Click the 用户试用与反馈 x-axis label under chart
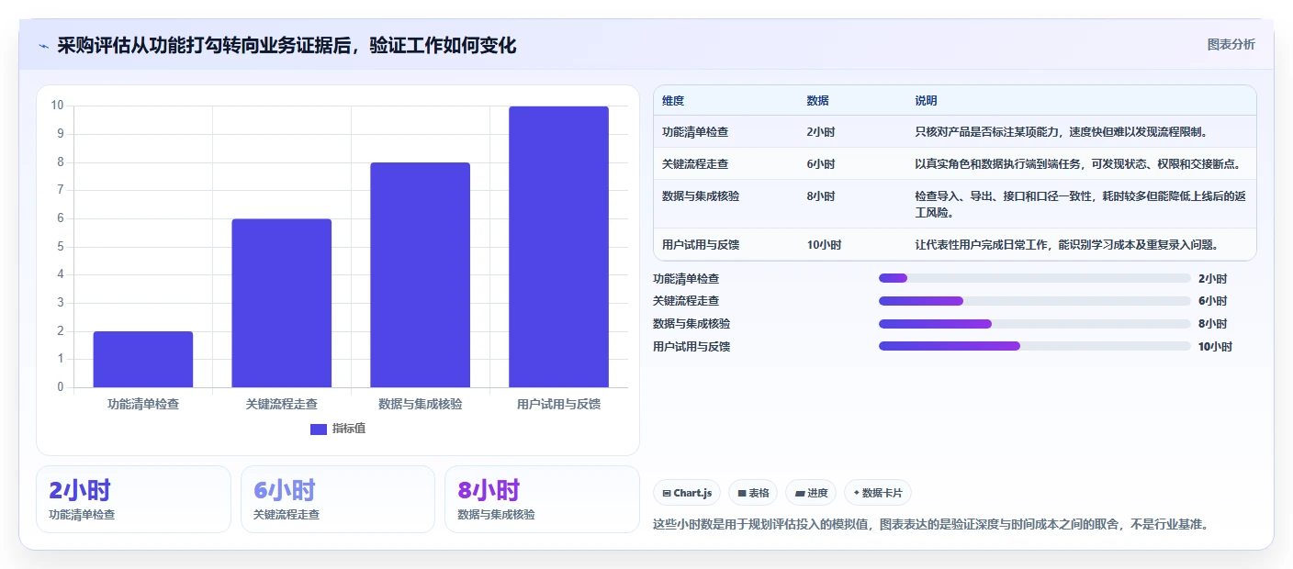 [559, 404]
